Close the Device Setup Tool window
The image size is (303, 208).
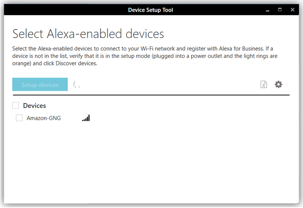(x=292, y=10)
